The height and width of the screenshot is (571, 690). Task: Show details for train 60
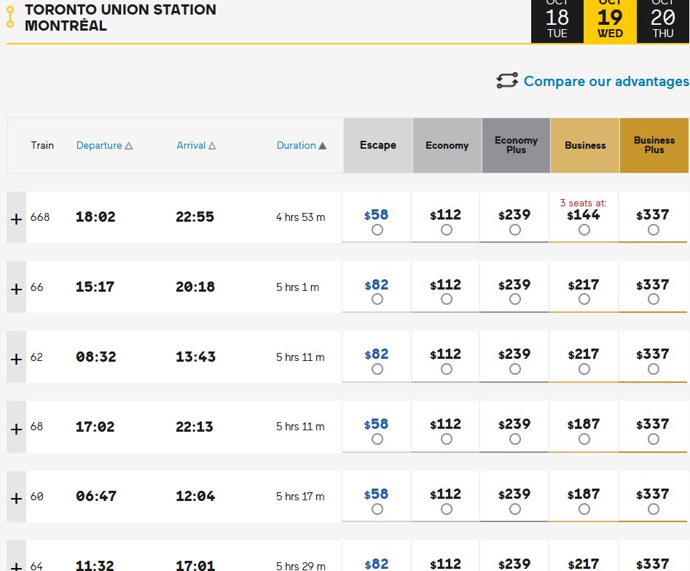tap(16, 497)
